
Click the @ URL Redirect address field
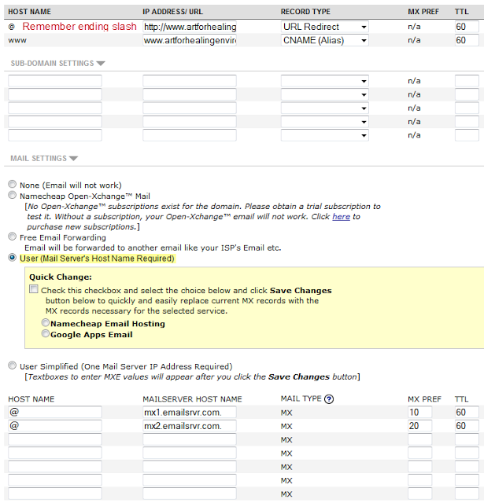(x=190, y=27)
